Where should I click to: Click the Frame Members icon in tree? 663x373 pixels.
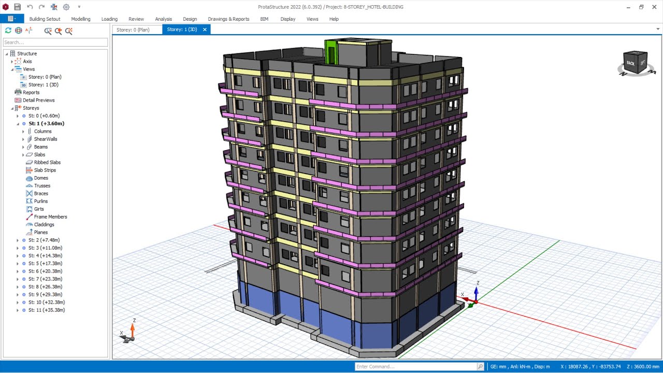point(29,217)
